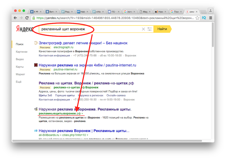Open the IQ browser extension
Screen dimensions: 226x159
(x=204, y=18)
